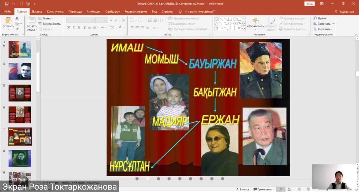Click the Cut scissors icon
The image size is (359, 192).
click(17, 19)
